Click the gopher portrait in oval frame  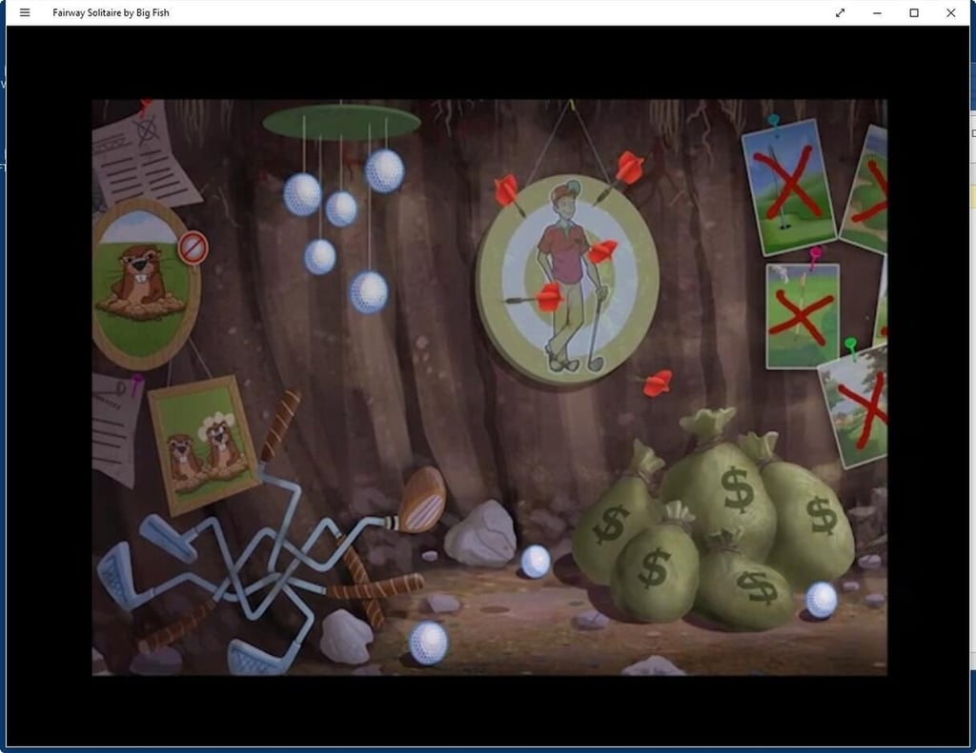click(x=146, y=285)
